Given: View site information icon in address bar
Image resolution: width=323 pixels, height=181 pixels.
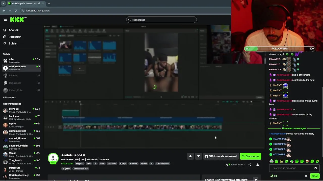Looking at the screenshot, I should [23, 11].
